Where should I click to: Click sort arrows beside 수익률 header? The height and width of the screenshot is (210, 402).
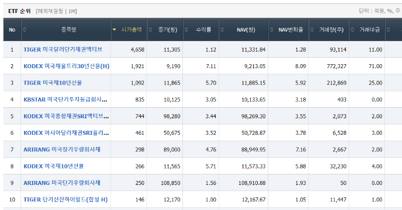(x=186, y=30)
